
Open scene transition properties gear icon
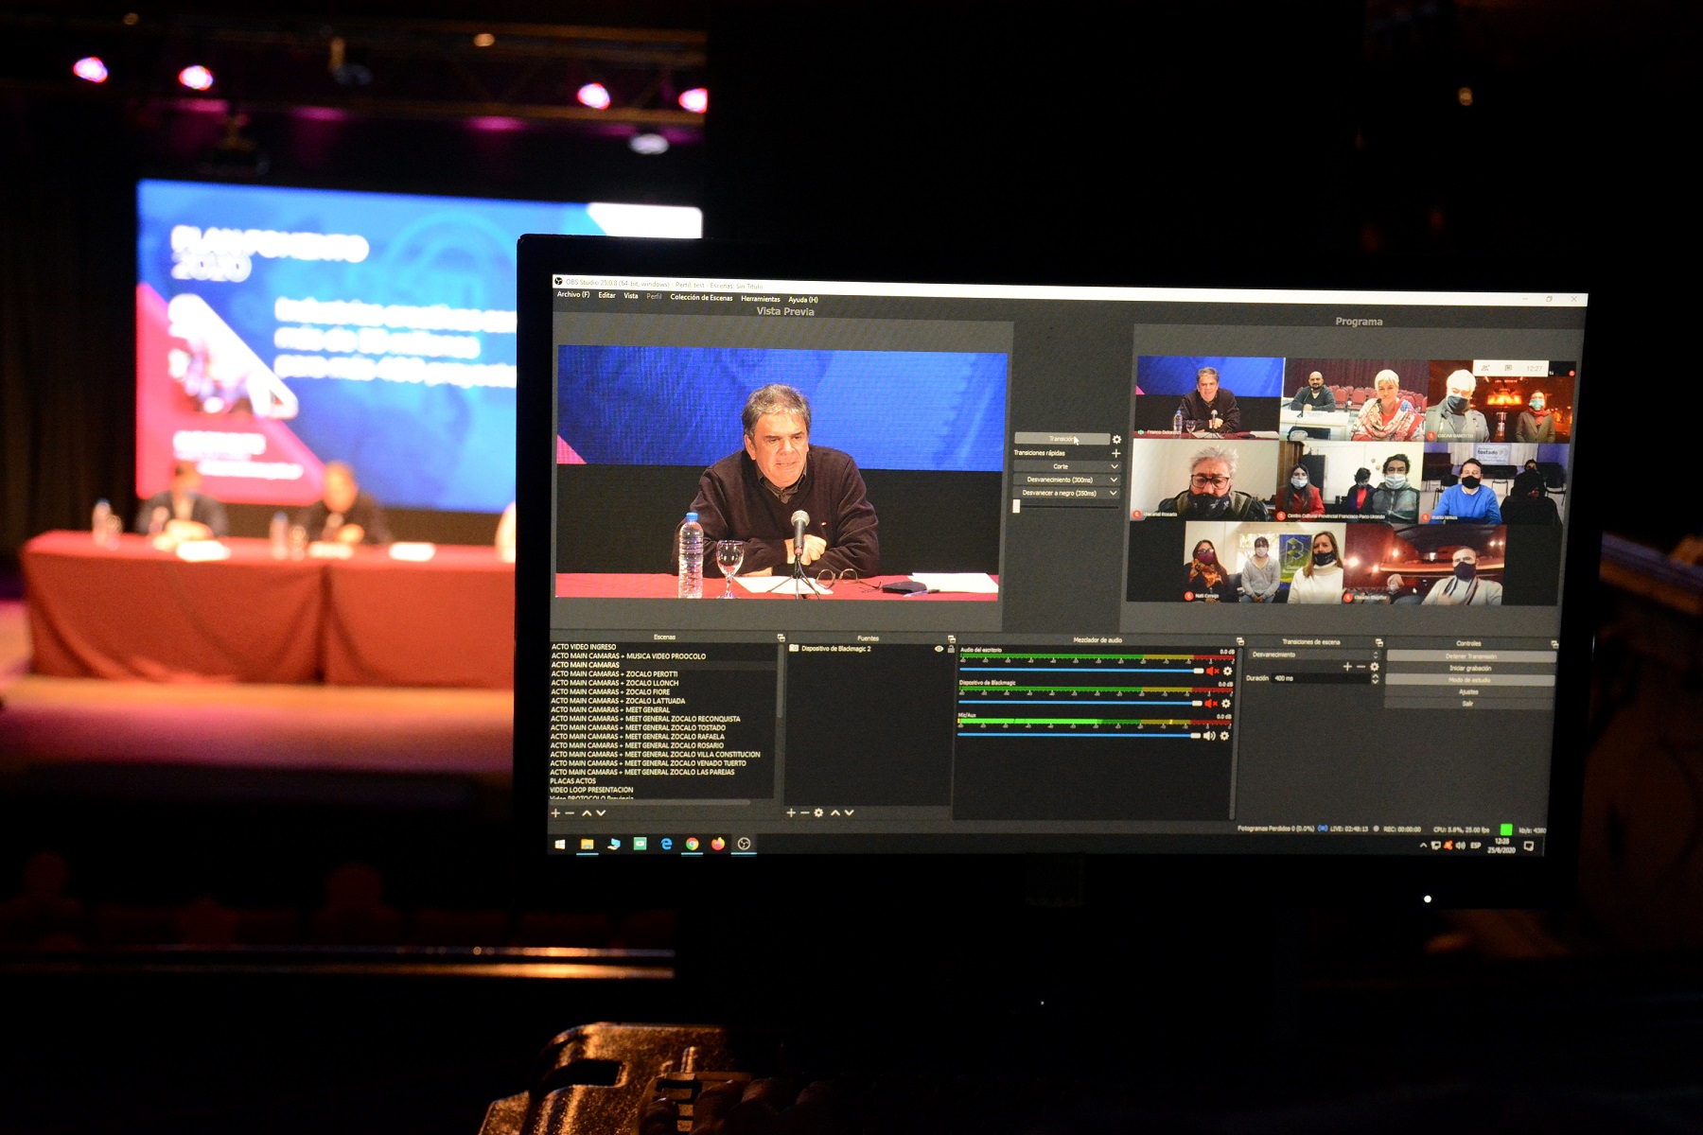[1375, 667]
